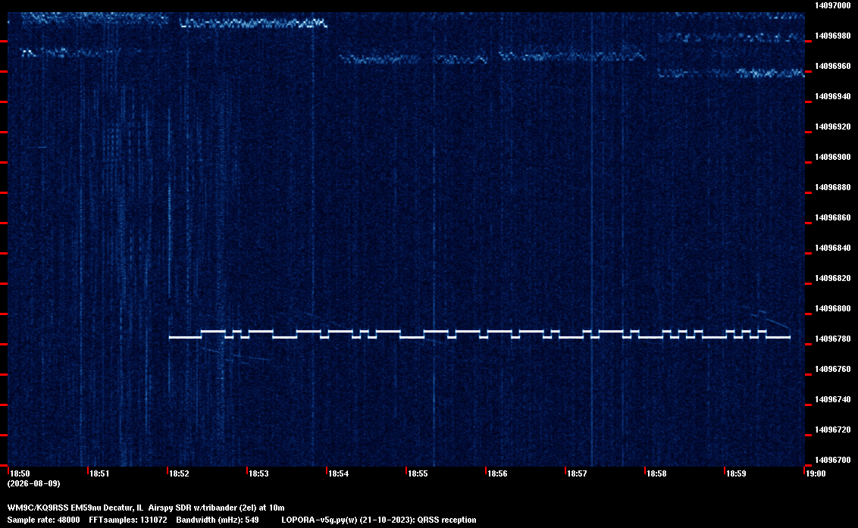858x528 pixels.
Task: Click the 18:51 time axis label
Action: 99,473
